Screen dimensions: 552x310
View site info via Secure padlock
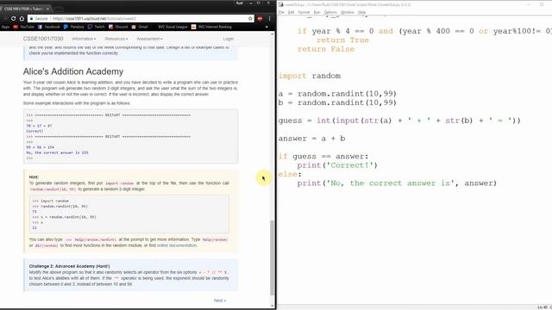[x=39, y=18]
